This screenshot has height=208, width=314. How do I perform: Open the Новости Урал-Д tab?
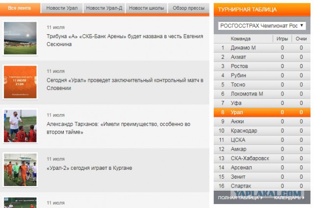[104, 8]
